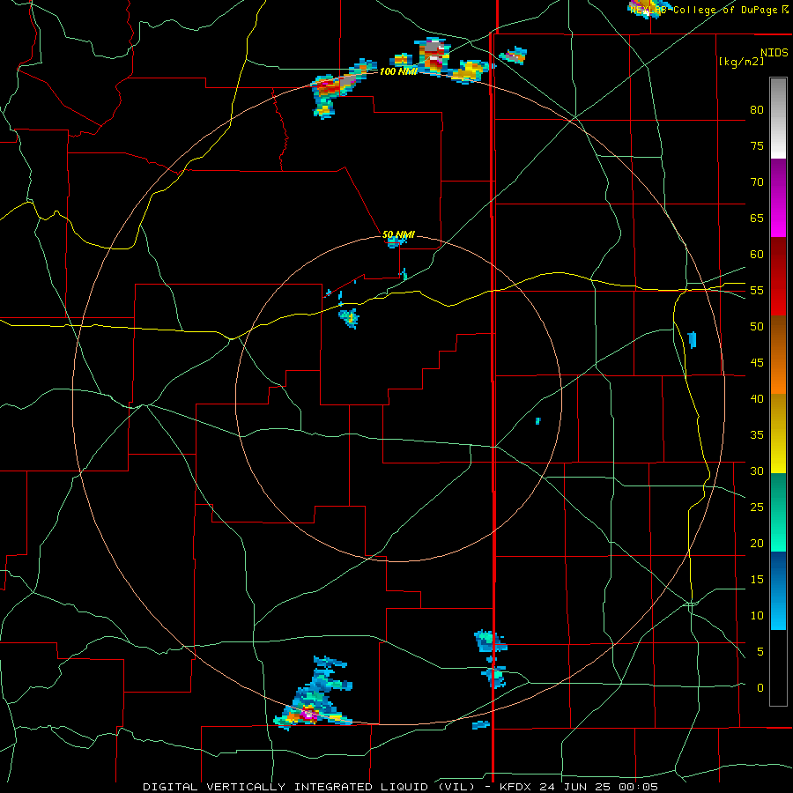The image size is (793, 793).
Task: Click the 60 value on the VIL scale
Action: [757, 255]
